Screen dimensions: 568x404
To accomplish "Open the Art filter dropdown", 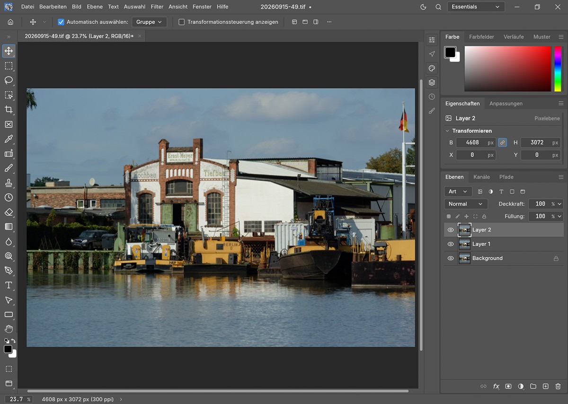I will coord(458,192).
